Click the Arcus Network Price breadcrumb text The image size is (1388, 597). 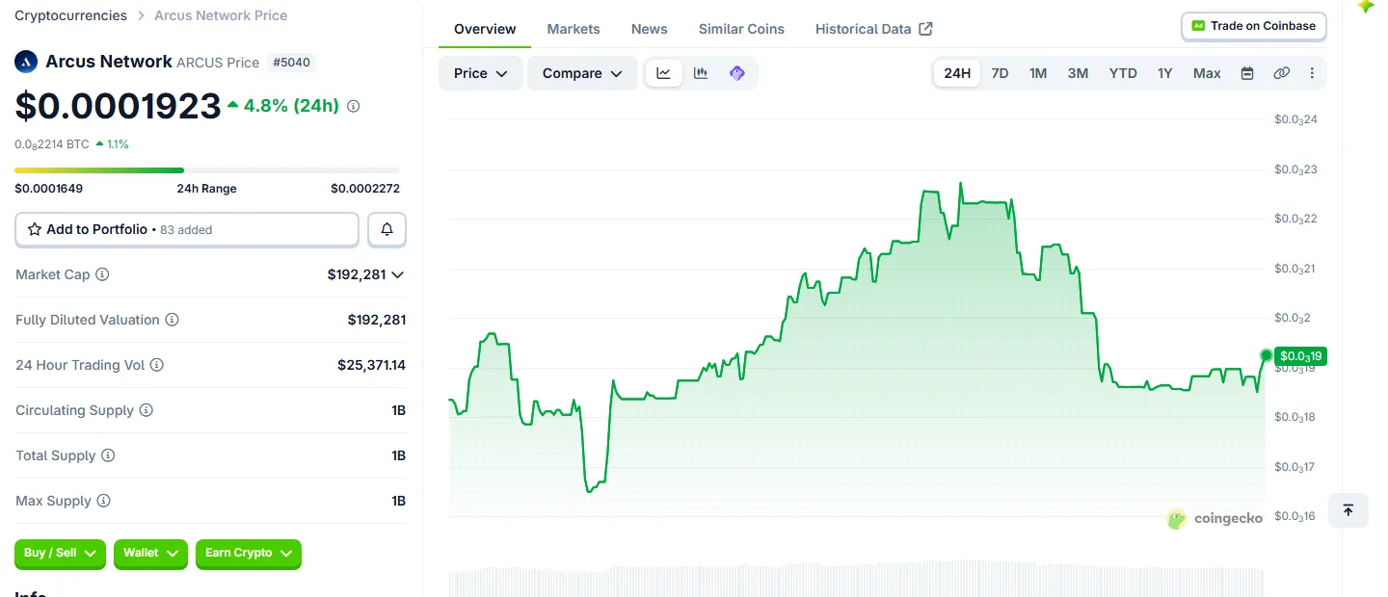221,15
